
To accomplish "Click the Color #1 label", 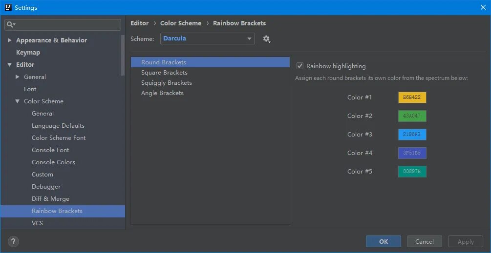I will 360,97.
